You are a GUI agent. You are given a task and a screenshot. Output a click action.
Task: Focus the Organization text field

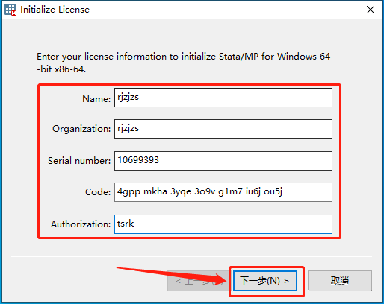click(223, 129)
